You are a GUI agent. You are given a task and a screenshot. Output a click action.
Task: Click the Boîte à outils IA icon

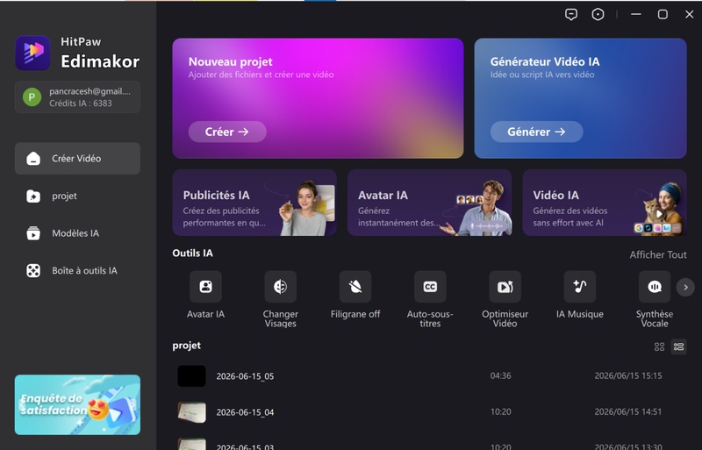point(33,270)
